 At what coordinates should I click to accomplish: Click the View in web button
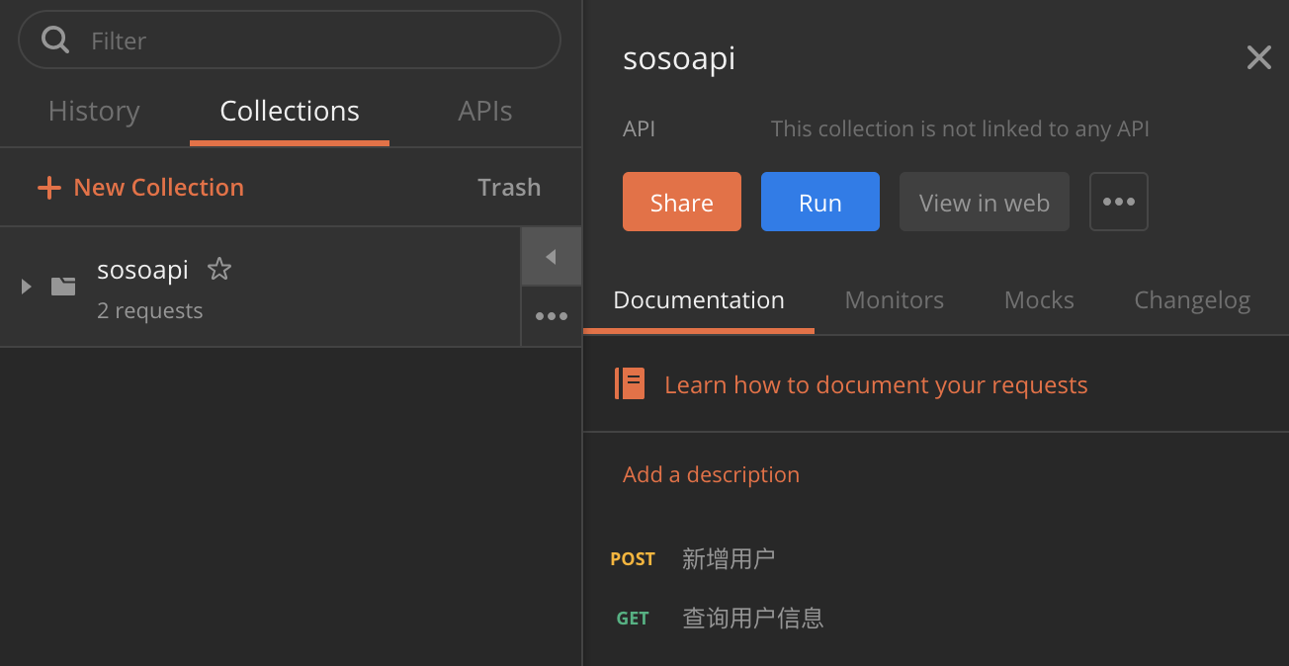[x=985, y=202]
